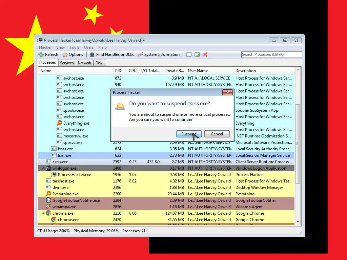
Task: Sort by the I/O Total... column header
Action: 151,71
